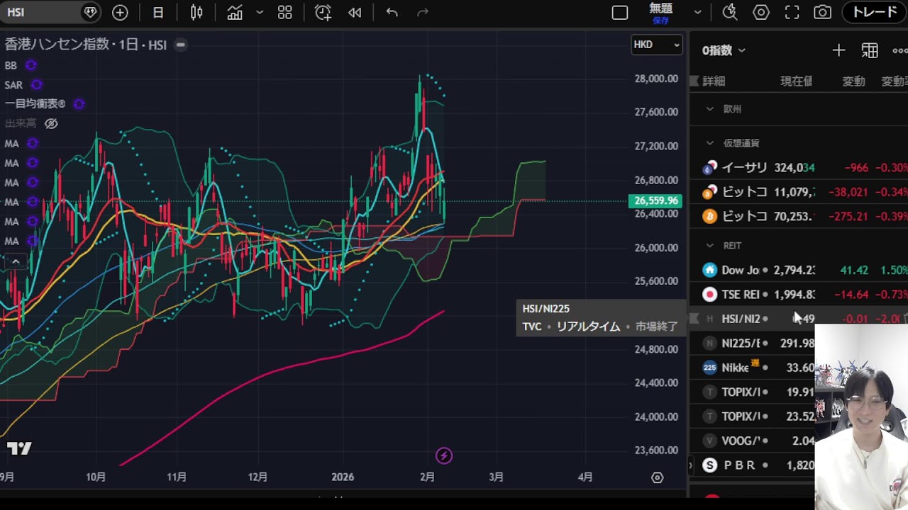Select the 日 timeframe interval
Viewport: 908px width, 510px height.
point(158,13)
